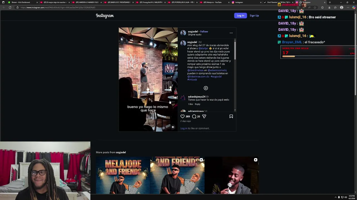Screen dimensions: 357x200
Task: Save the post with the bookmark icon
Action: (231, 116)
